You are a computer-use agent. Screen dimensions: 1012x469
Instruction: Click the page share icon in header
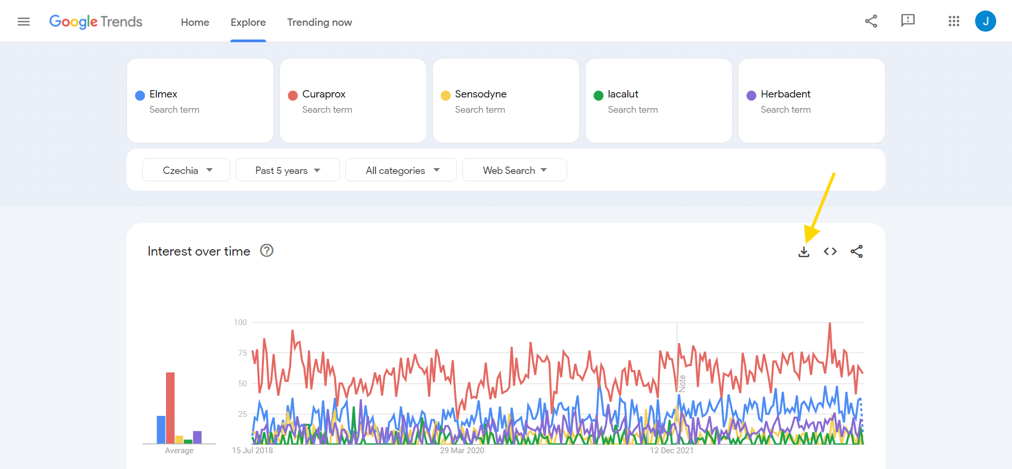[871, 21]
